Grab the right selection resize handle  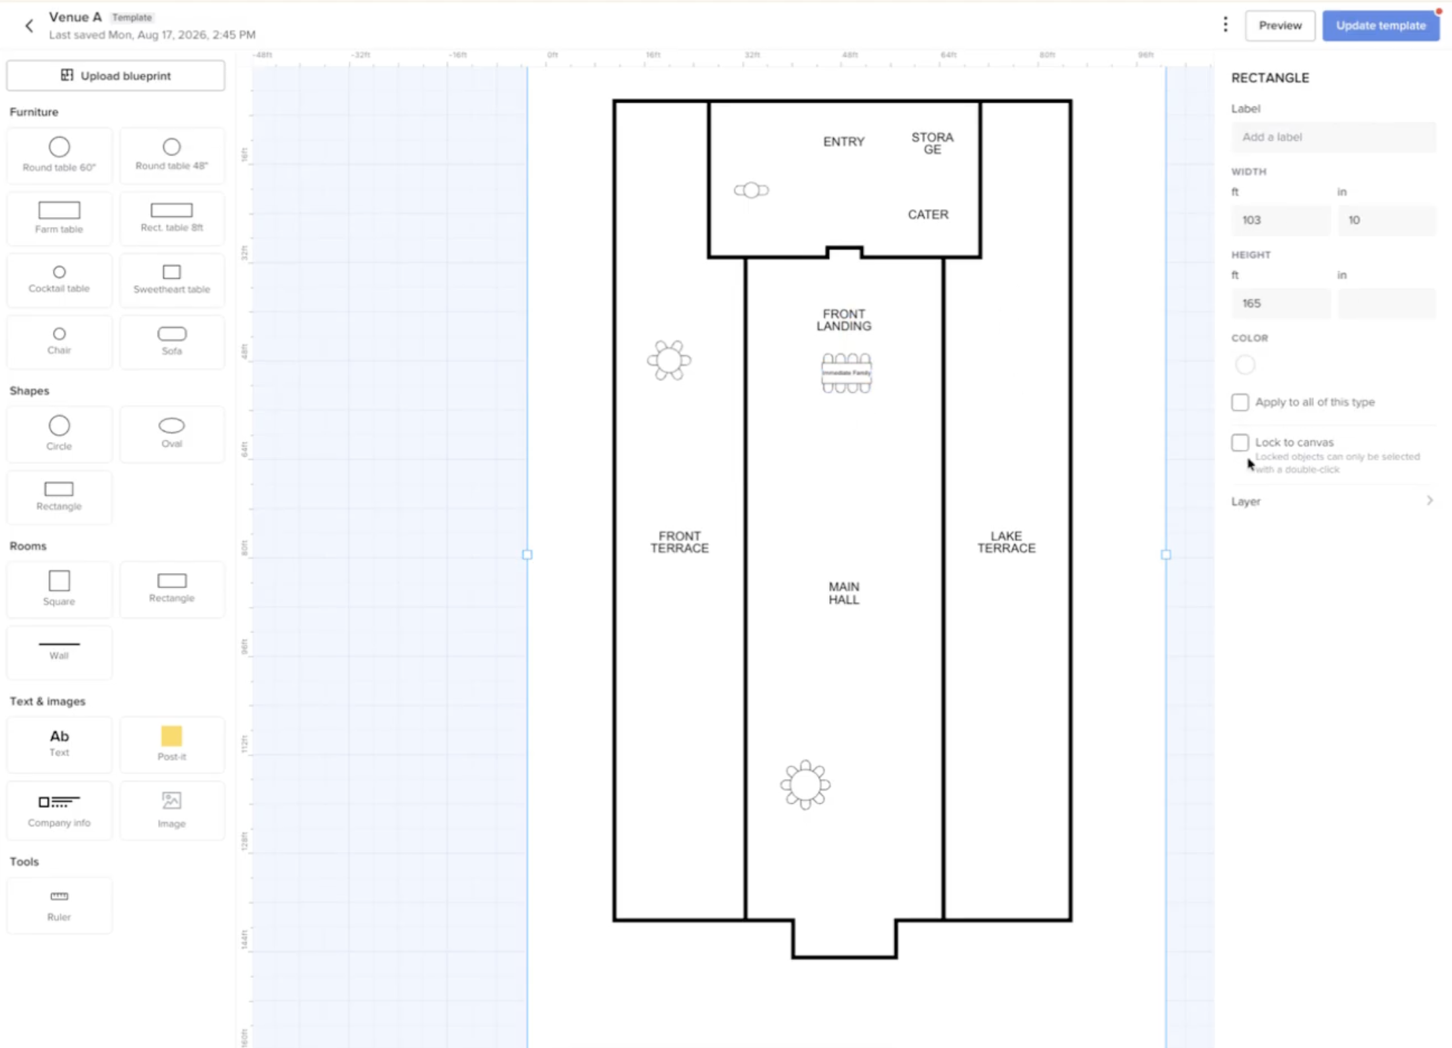coord(1165,554)
